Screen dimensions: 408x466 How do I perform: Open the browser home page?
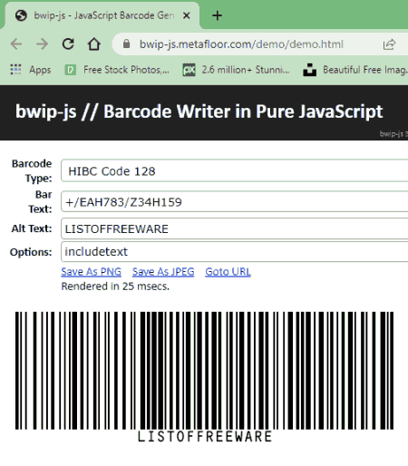[x=94, y=44]
